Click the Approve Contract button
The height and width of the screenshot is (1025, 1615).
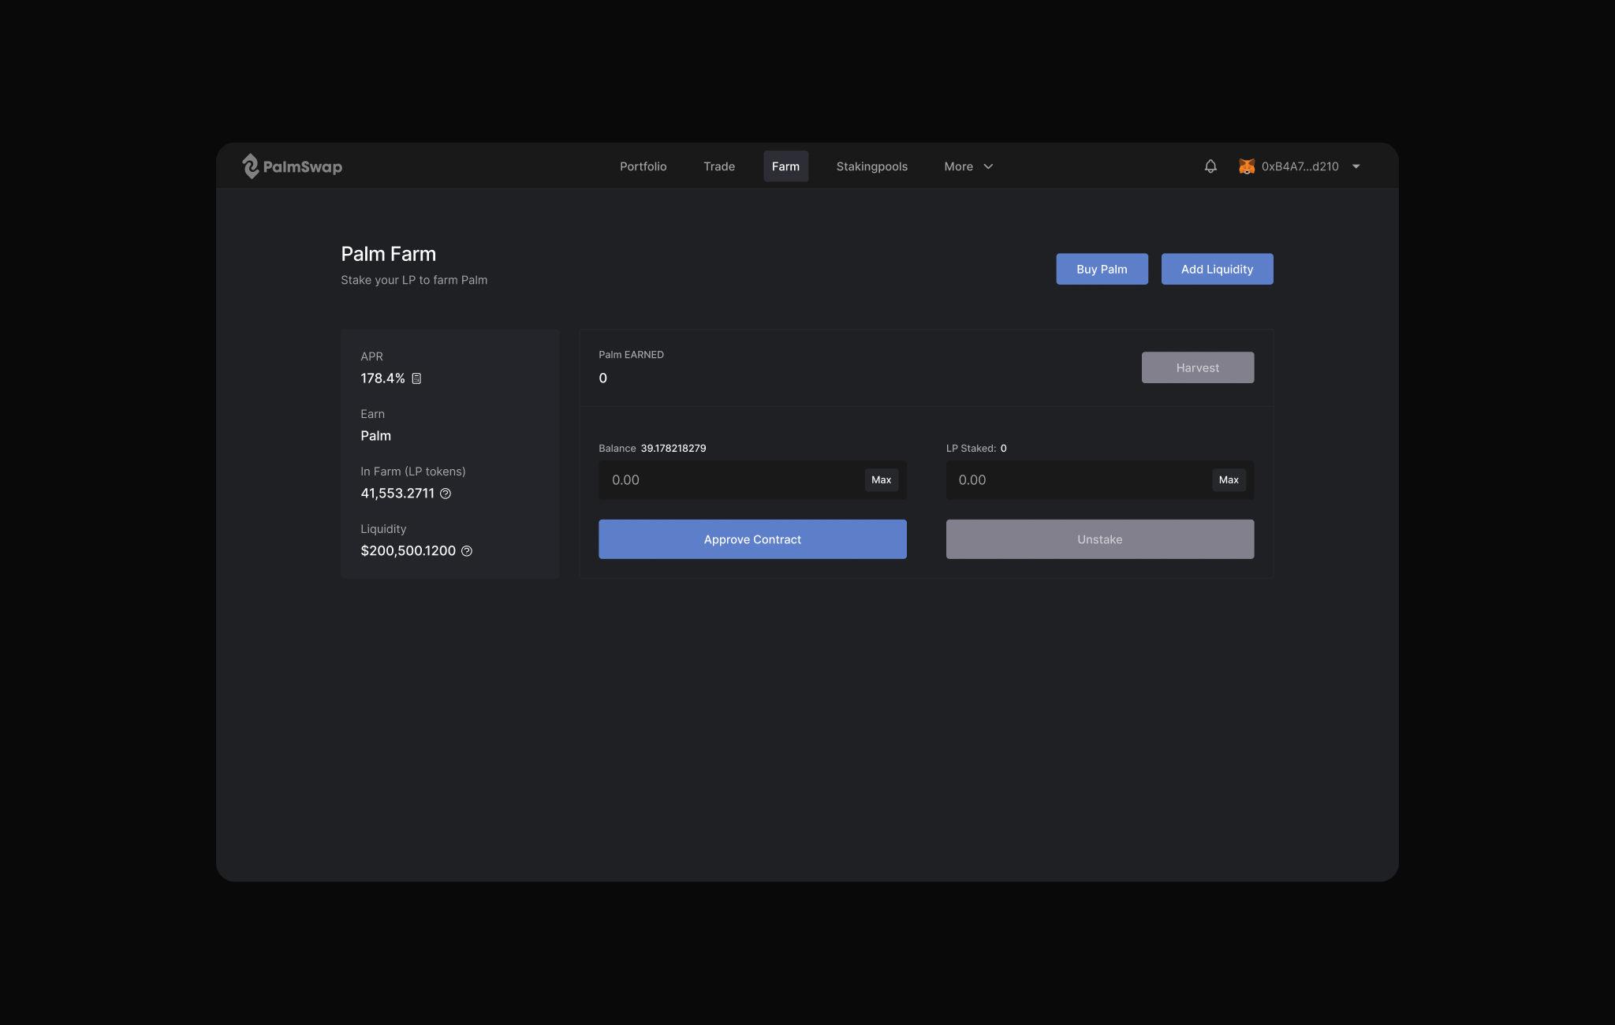click(752, 539)
